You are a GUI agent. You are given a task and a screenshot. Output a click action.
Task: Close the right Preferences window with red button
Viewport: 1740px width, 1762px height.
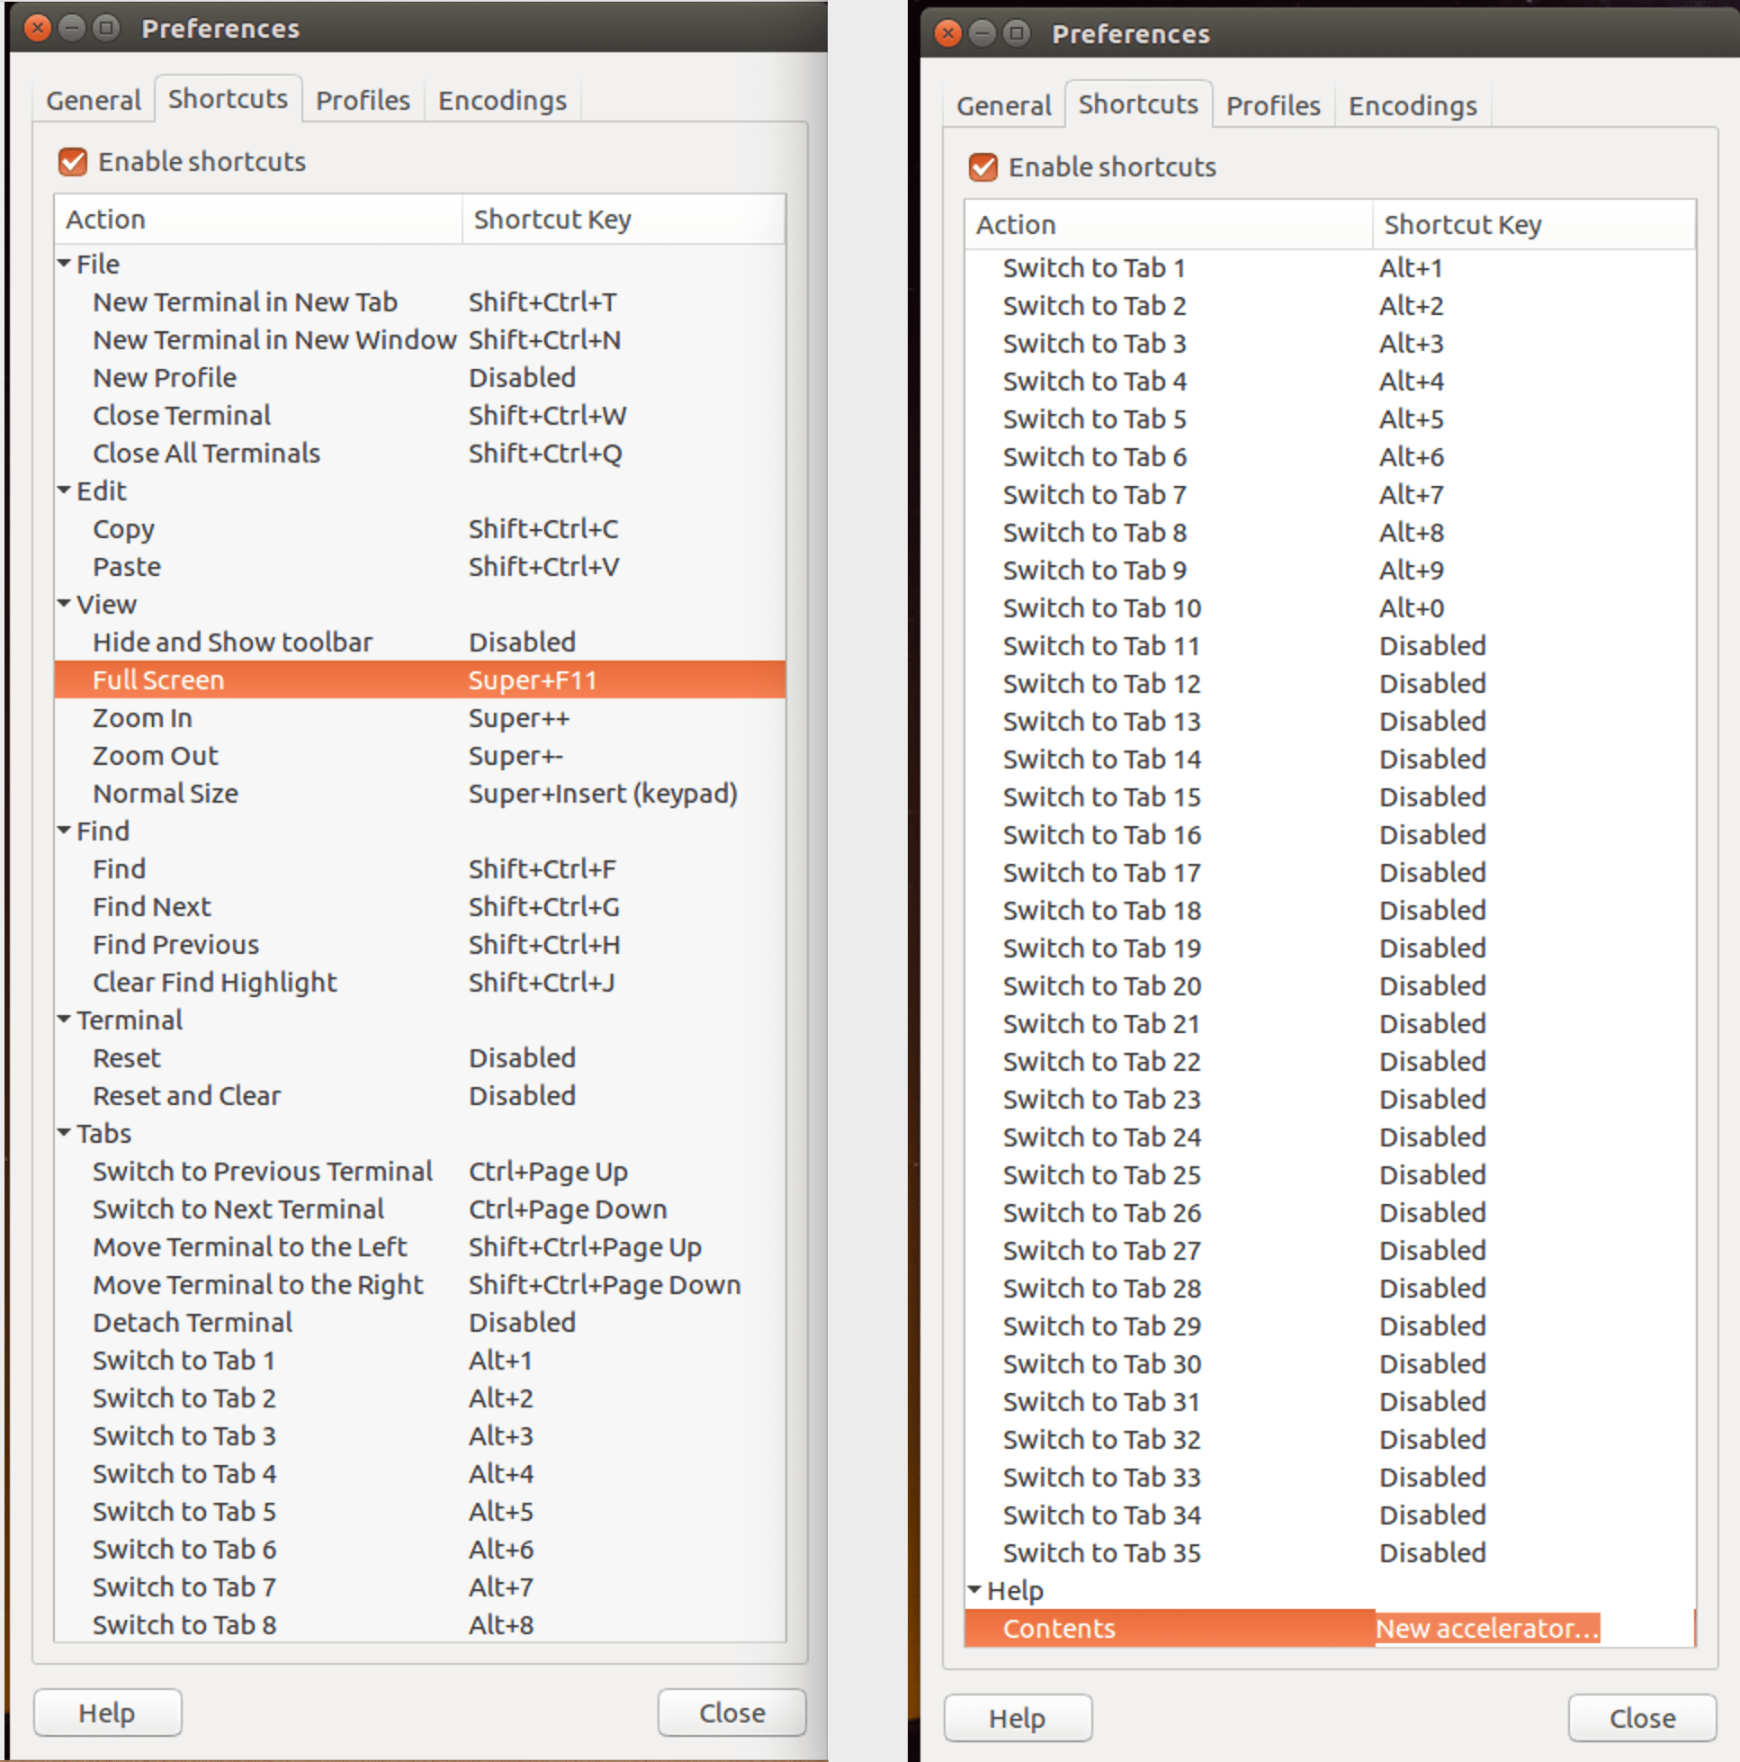(x=948, y=33)
